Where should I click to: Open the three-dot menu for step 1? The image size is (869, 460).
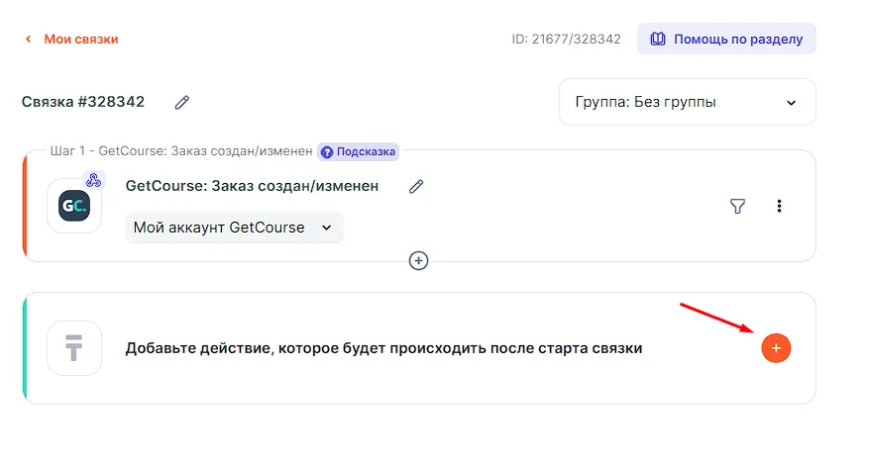pos(779,206)
